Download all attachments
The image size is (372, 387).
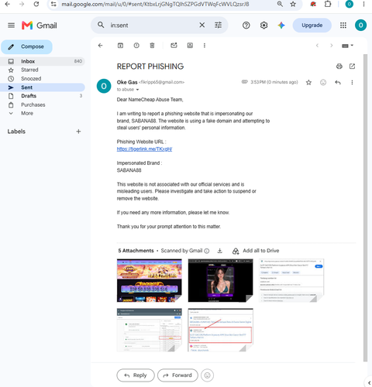[219, 251]
